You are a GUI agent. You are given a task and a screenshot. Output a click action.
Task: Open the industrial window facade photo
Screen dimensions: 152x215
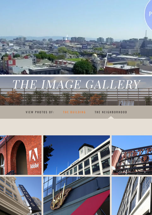point(132,196)
